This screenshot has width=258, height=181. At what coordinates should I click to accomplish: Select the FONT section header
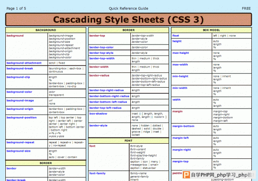point(129,141)
